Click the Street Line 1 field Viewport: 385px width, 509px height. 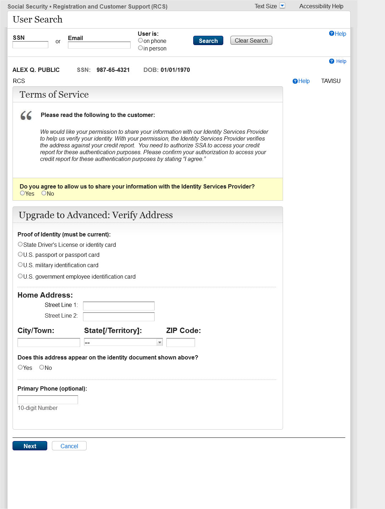coord(119,306)
